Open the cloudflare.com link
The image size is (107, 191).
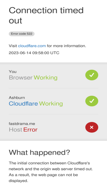[x=32, y=46]
